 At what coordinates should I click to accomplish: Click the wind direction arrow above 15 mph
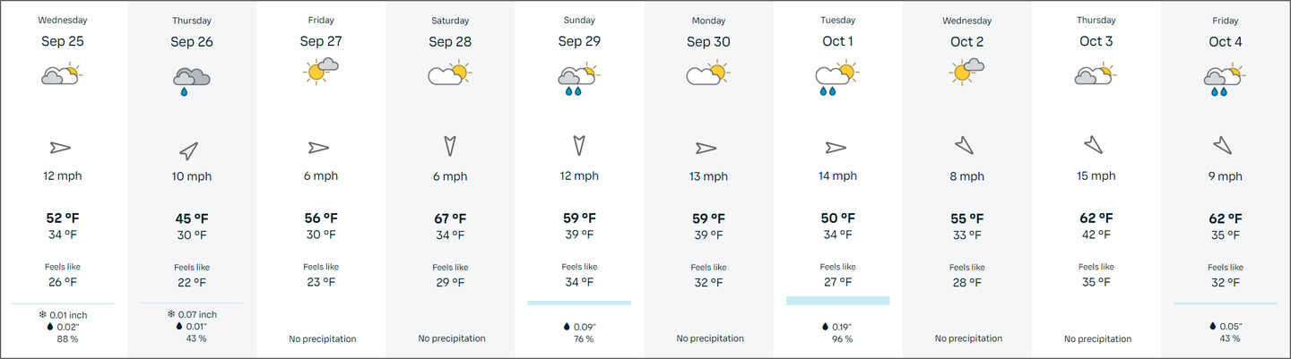1093,144
